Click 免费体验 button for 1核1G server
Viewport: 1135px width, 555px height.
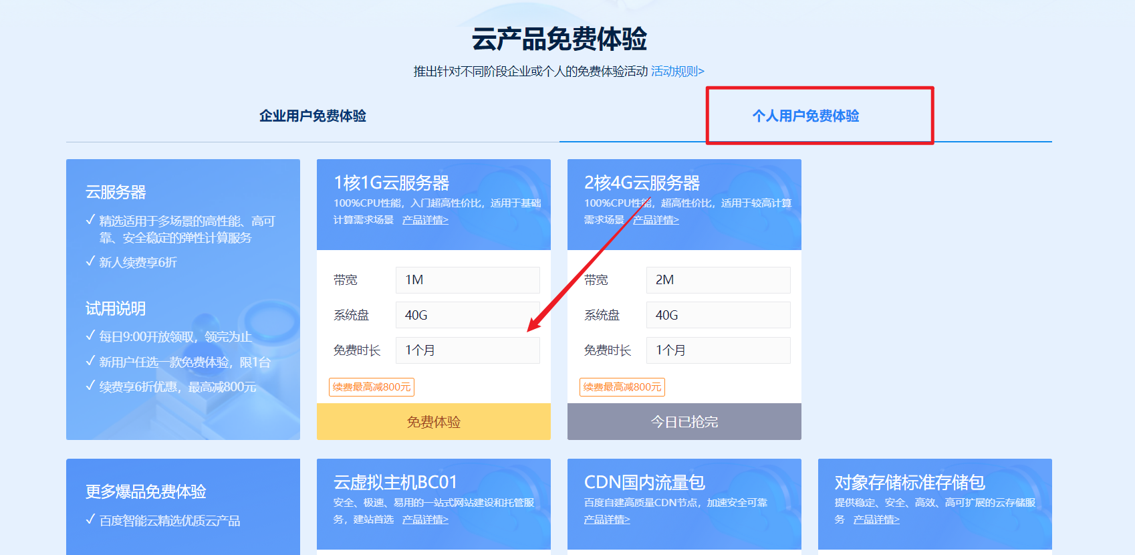pyautogui.click(x=434, y=421)
